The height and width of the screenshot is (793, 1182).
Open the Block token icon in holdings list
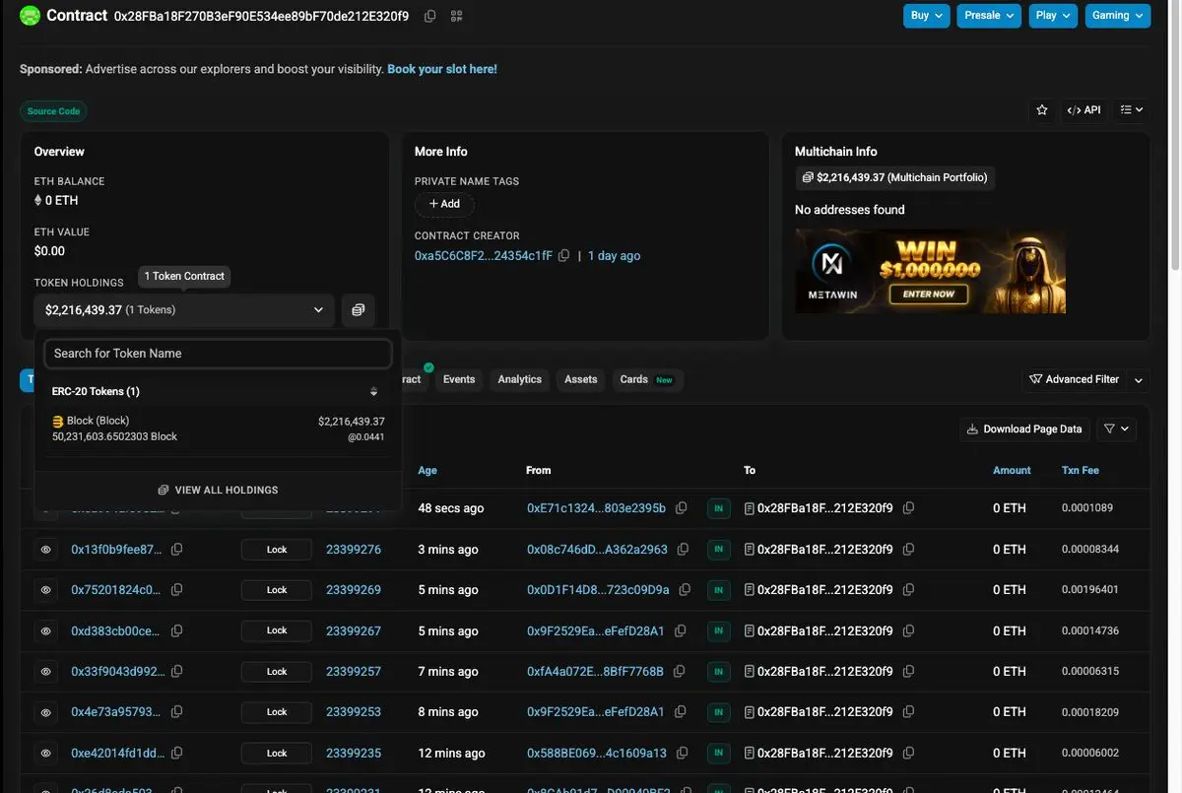coord(58,422)
